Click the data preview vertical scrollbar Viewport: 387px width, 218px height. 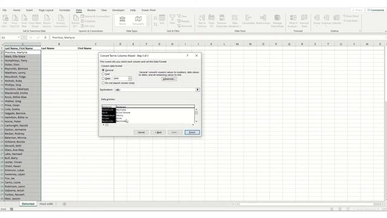197,115
